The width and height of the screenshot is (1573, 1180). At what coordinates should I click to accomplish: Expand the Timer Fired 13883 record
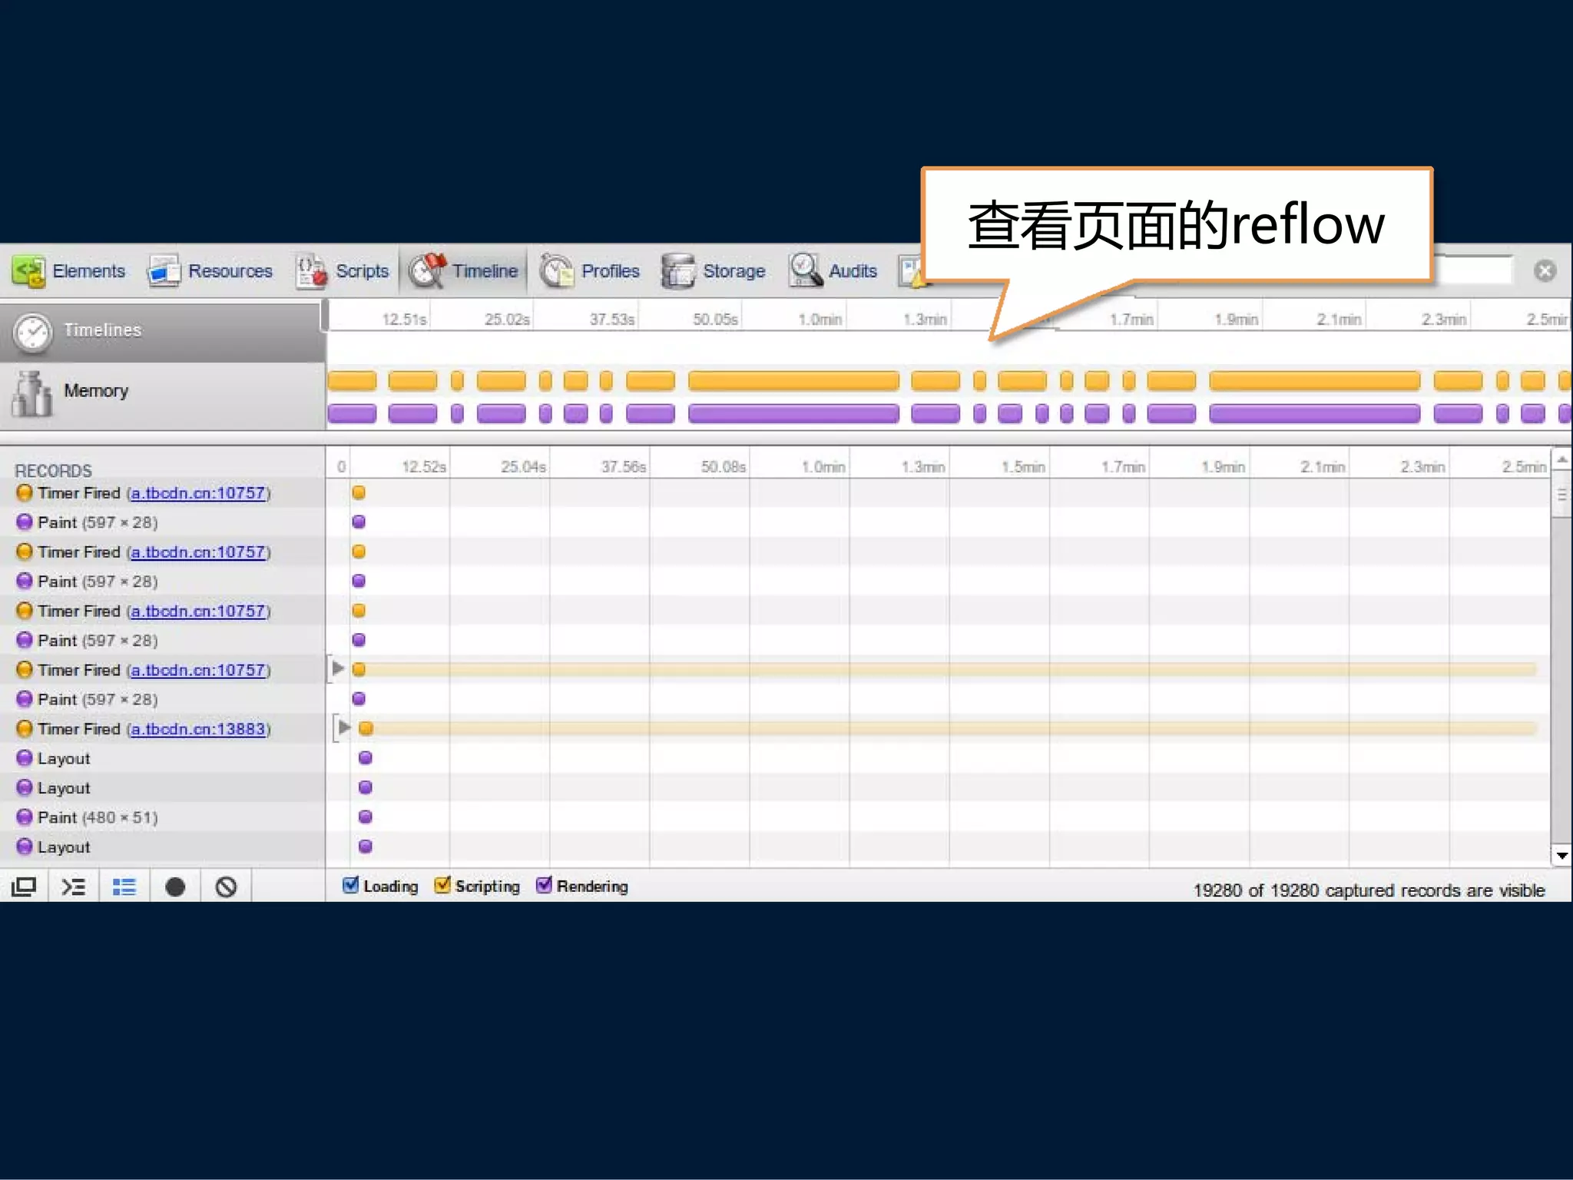pyautogui.click(x=344, y=728)
